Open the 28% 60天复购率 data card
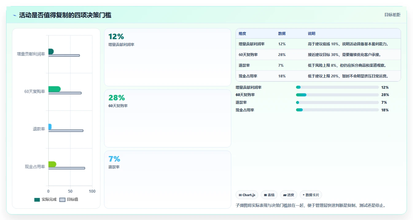 168,118
